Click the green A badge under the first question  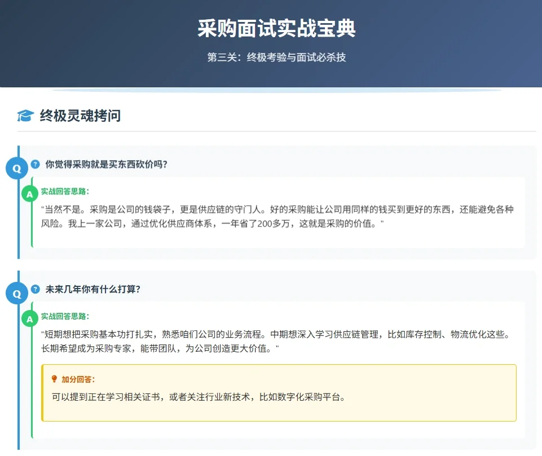29,193
